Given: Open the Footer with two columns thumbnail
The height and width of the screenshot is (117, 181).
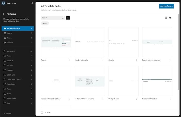Looking at the screenshot, I should point(157,42).
